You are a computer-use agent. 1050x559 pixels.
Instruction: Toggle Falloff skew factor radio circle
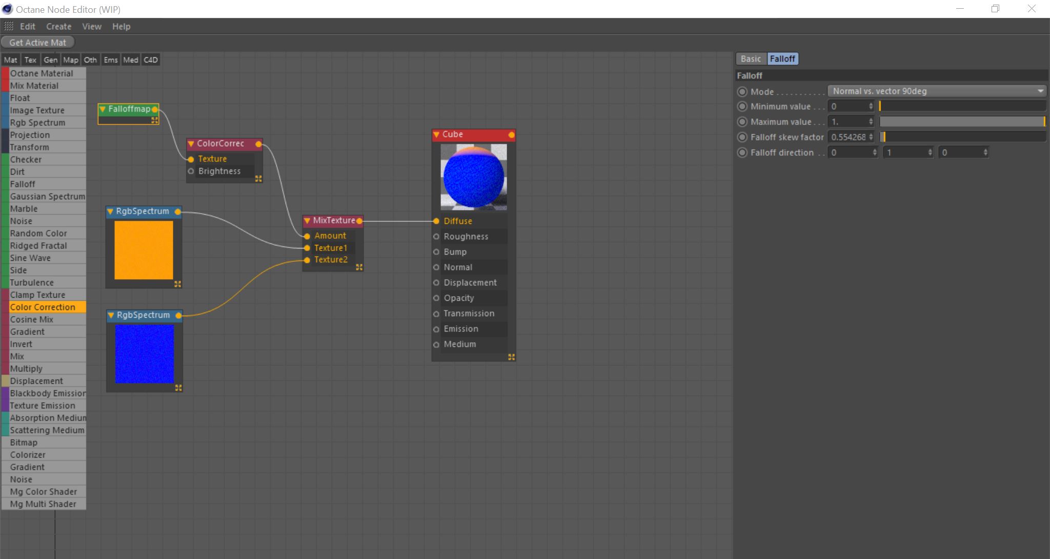click(742, 137)
